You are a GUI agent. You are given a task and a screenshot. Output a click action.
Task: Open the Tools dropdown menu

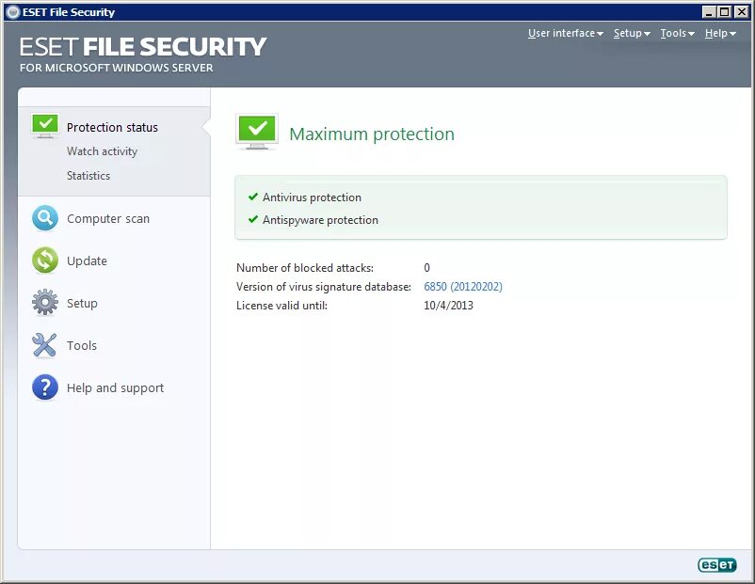point(676,33)
